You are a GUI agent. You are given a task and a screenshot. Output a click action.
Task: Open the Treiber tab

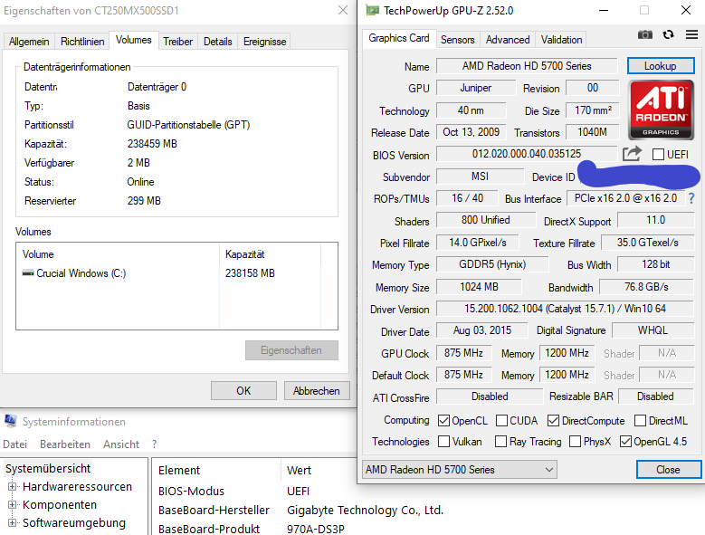pyautogui.click(x=177, y=42)
